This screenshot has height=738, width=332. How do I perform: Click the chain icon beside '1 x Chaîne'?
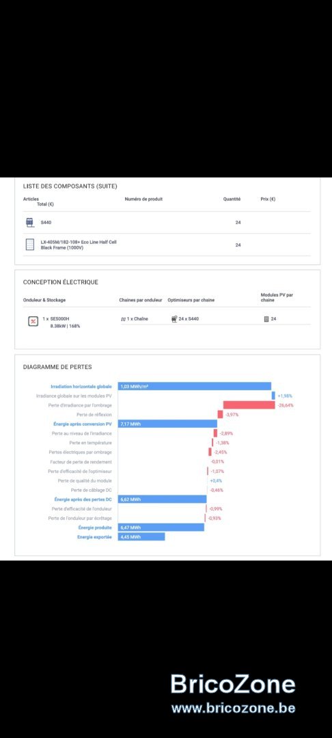123,319
